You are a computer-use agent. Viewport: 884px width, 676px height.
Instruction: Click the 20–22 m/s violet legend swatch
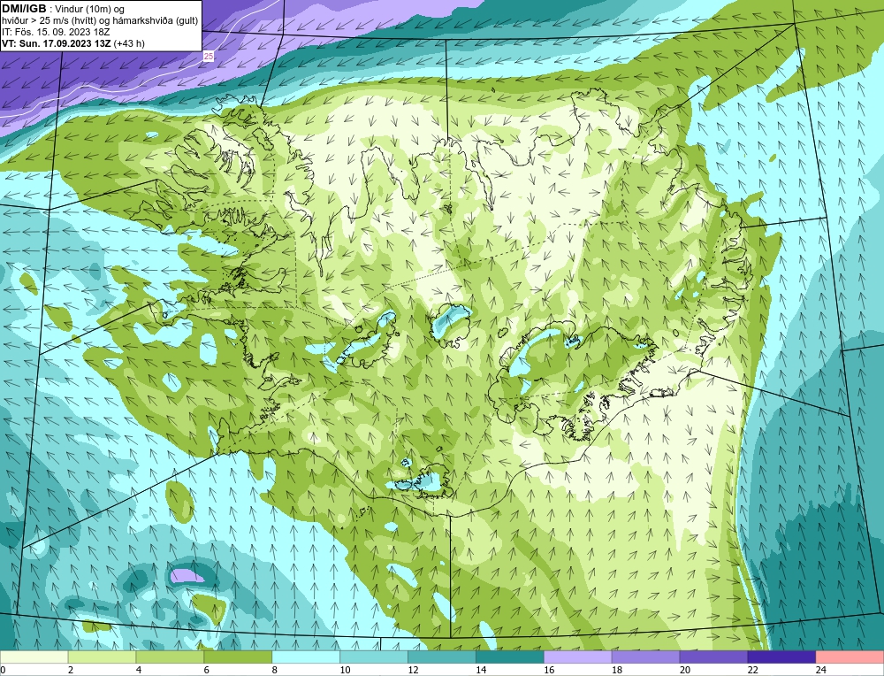[713, 657]
